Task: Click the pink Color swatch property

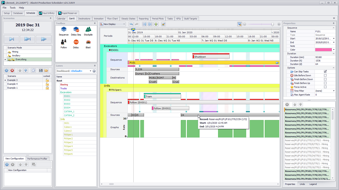Action: (323, 50)
